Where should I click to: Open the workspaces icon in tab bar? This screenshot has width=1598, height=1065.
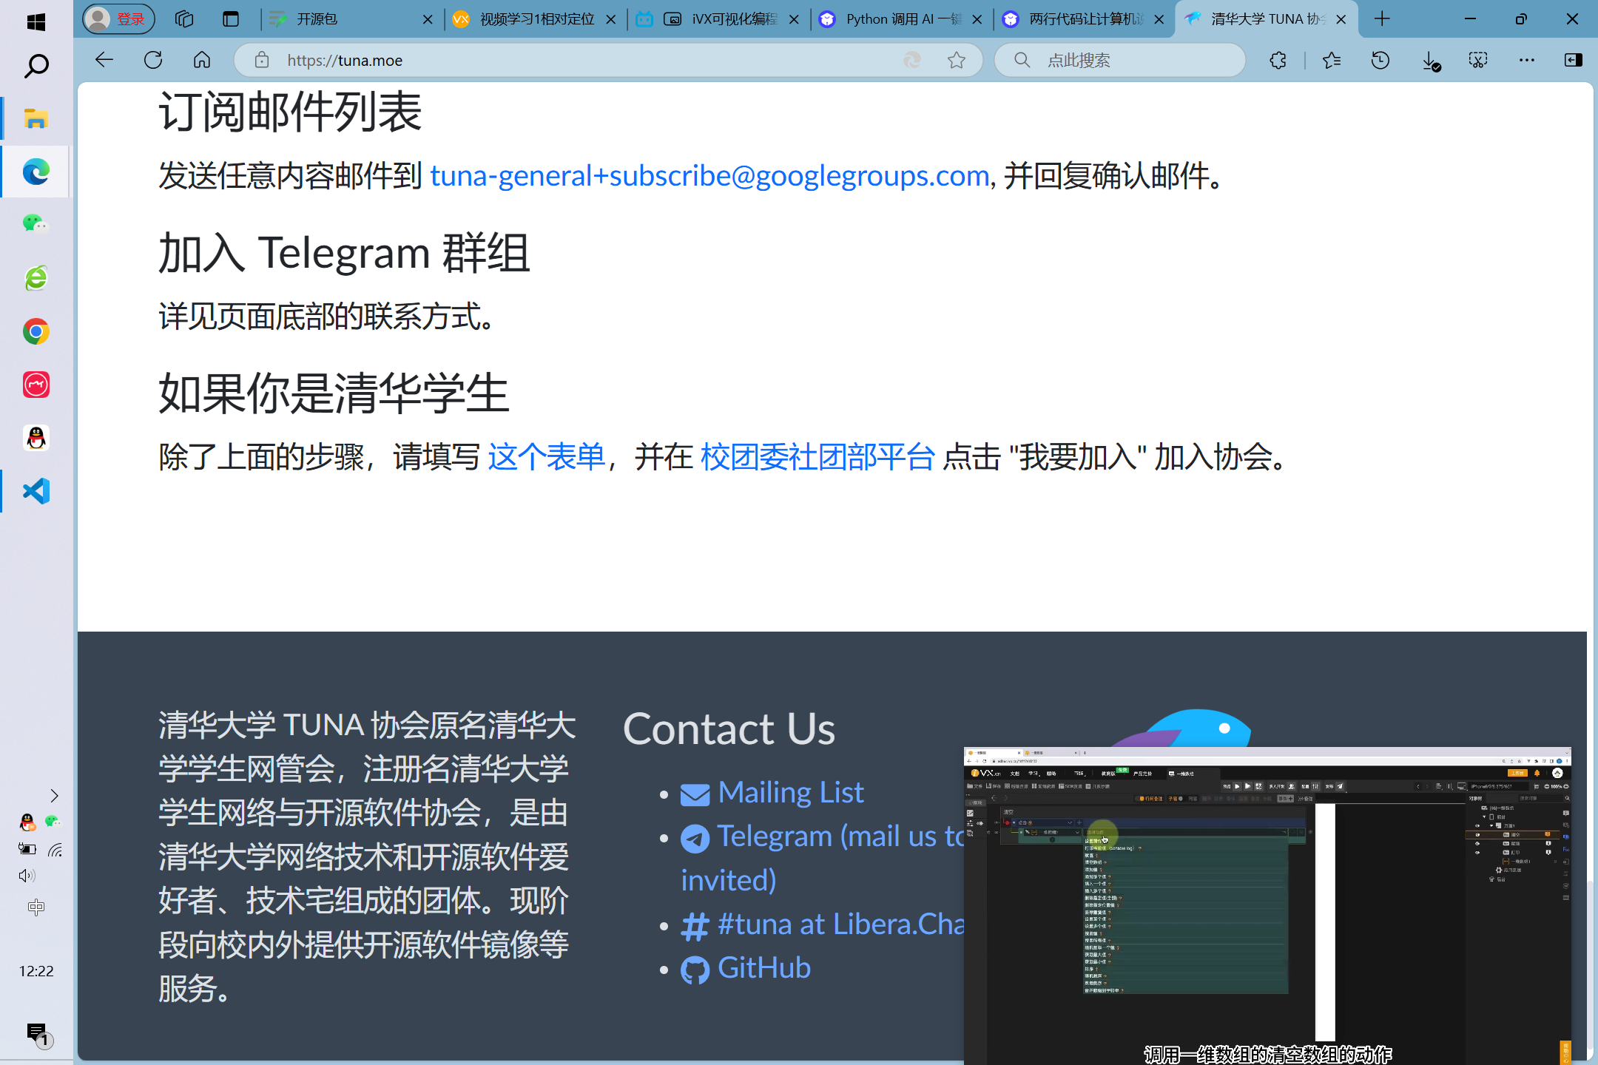[x=184, y=19]
